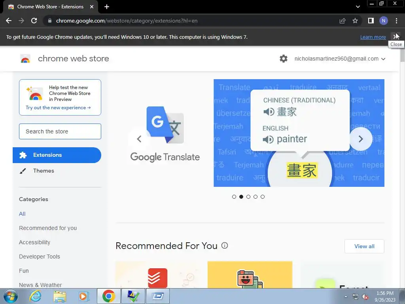The image size is (405, 304).
Task: Select the All category
Action: pyautogui.click(x=22, y=214)
